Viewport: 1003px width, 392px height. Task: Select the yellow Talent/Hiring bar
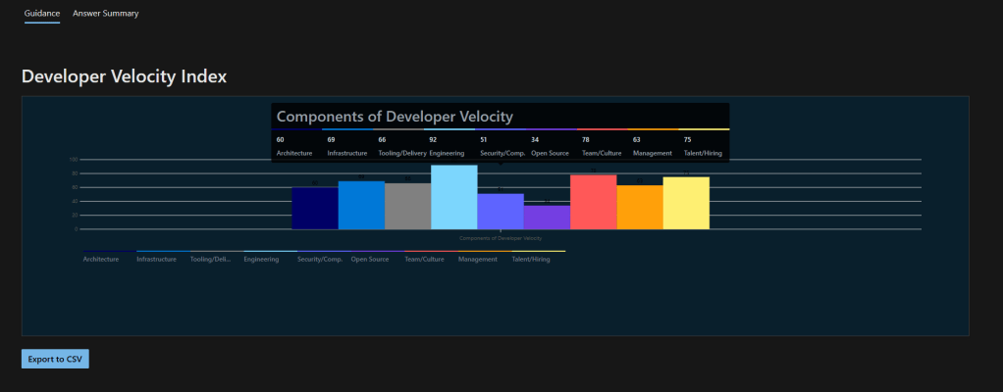click(686, 204)
